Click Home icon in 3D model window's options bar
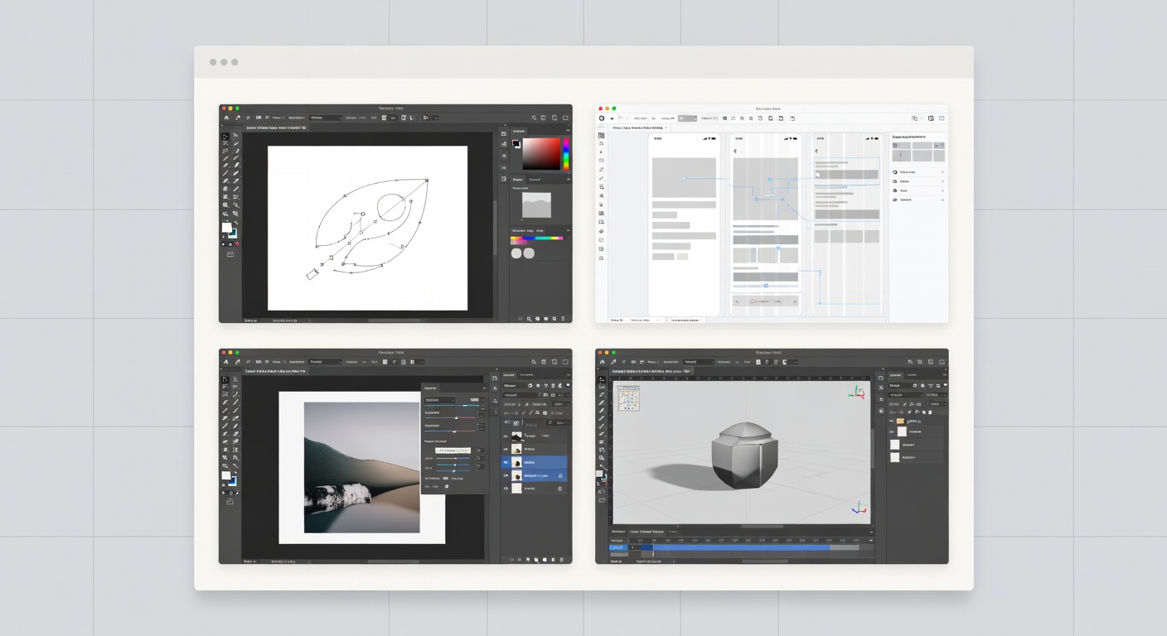This screenshot has width=1167, height=636. 602,362
